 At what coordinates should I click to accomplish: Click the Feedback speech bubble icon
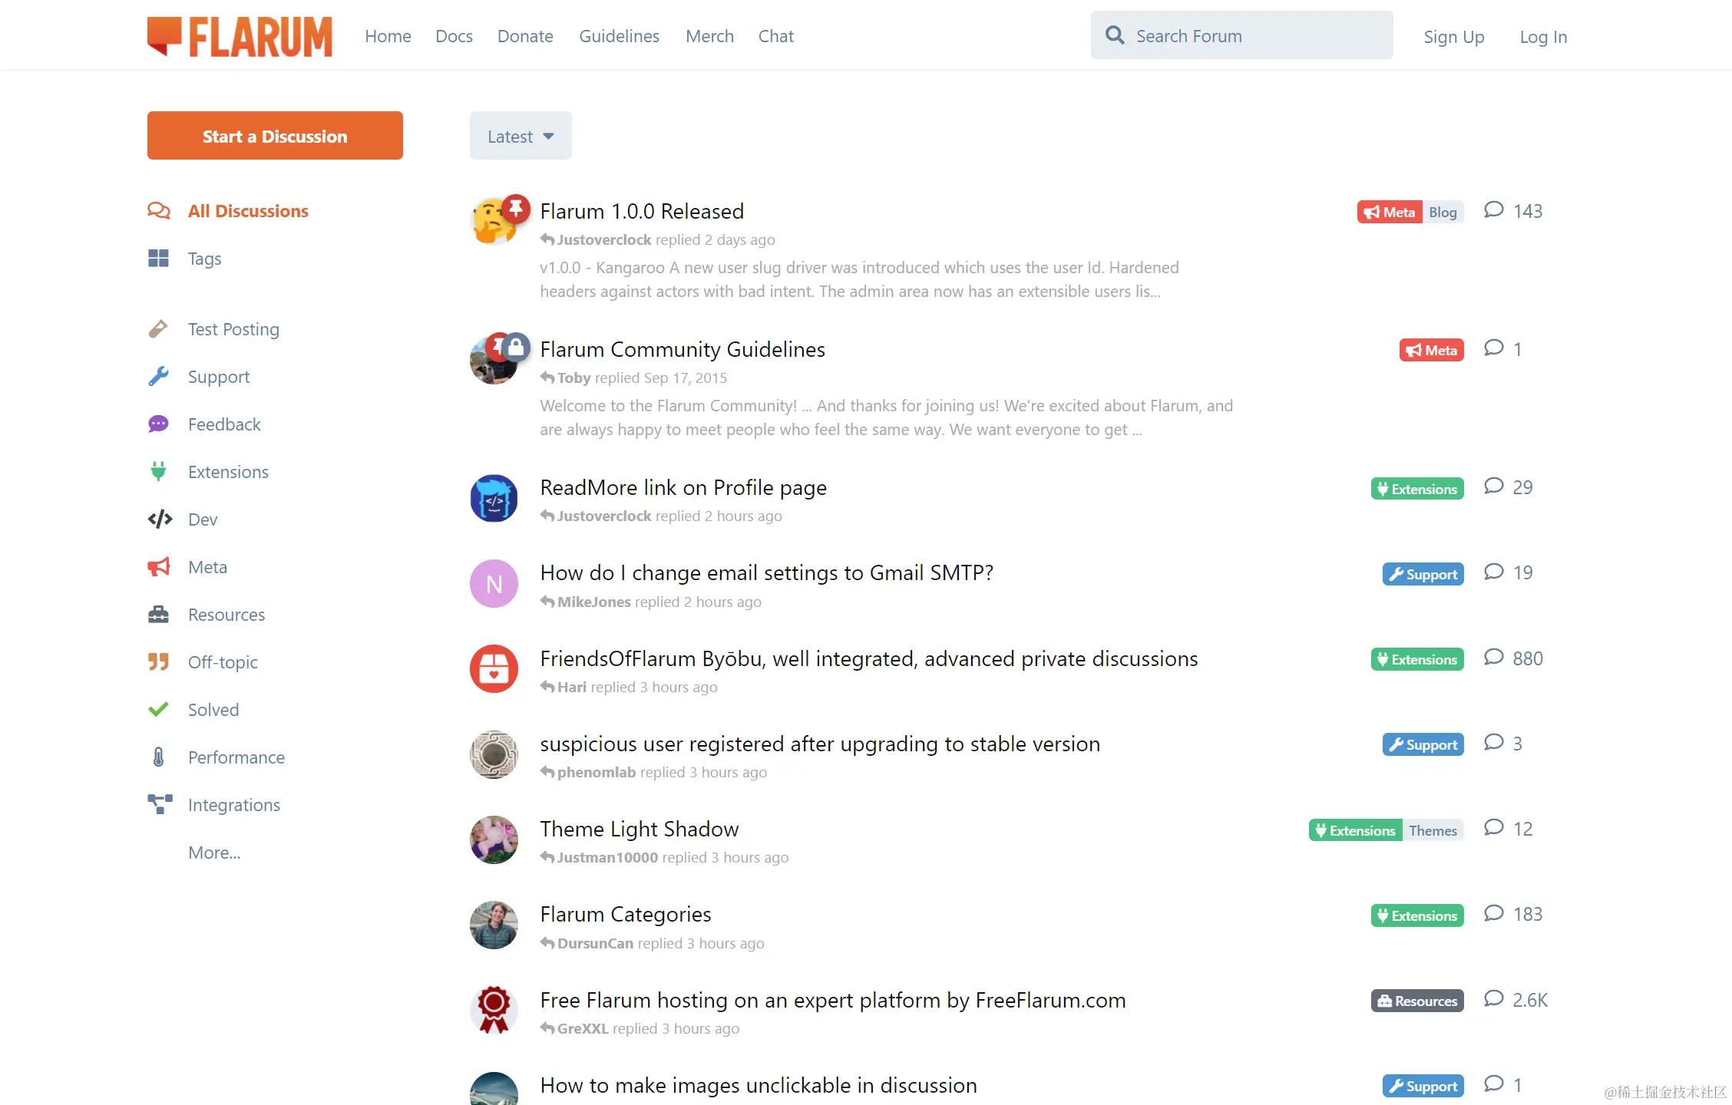tap(158, 424)
